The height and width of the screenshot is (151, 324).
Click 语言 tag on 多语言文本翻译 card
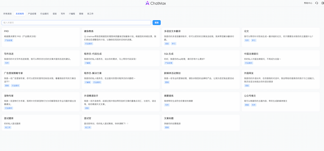(x=167, y=44)
